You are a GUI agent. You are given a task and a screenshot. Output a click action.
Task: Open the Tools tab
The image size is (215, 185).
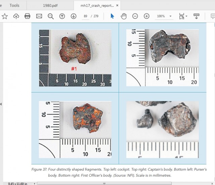pyautogui.click(x=14, y=5)
